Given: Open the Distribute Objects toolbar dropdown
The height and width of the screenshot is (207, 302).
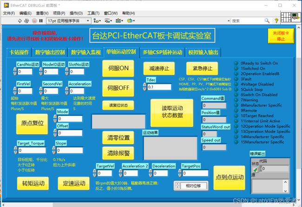Looking at the screenshot, I should click(108, 20).
